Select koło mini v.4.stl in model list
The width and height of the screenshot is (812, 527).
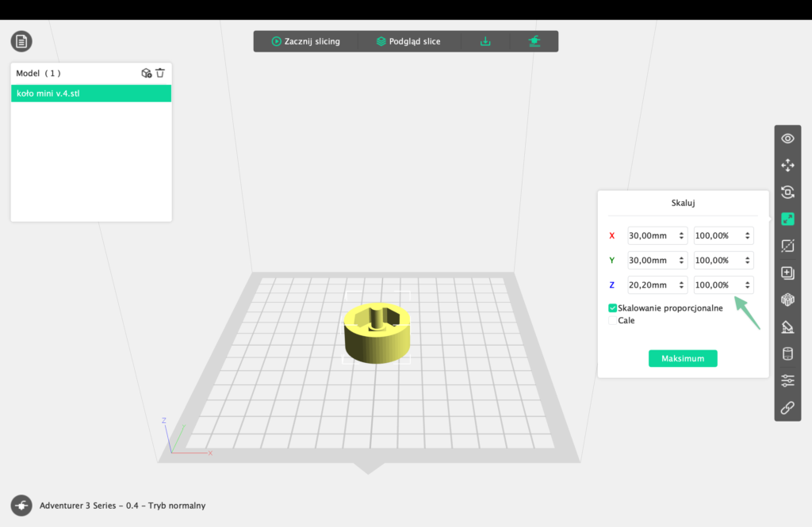[91, 94]
